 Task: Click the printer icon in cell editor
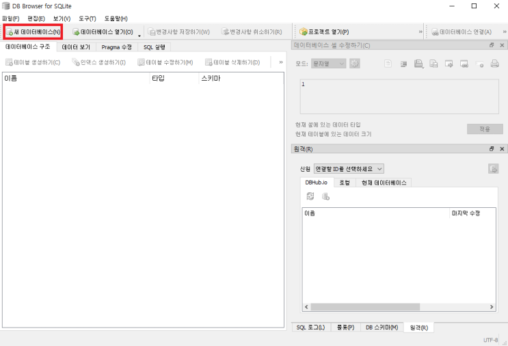click(495, 64)
